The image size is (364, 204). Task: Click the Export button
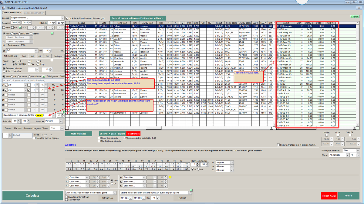pos(121,134)
